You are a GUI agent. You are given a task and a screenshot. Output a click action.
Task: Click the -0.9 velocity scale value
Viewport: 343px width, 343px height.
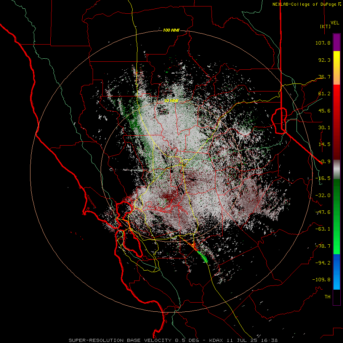324,162
